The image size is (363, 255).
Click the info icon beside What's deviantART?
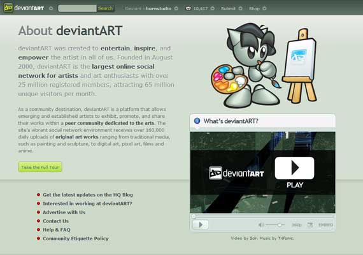point(197,120)
